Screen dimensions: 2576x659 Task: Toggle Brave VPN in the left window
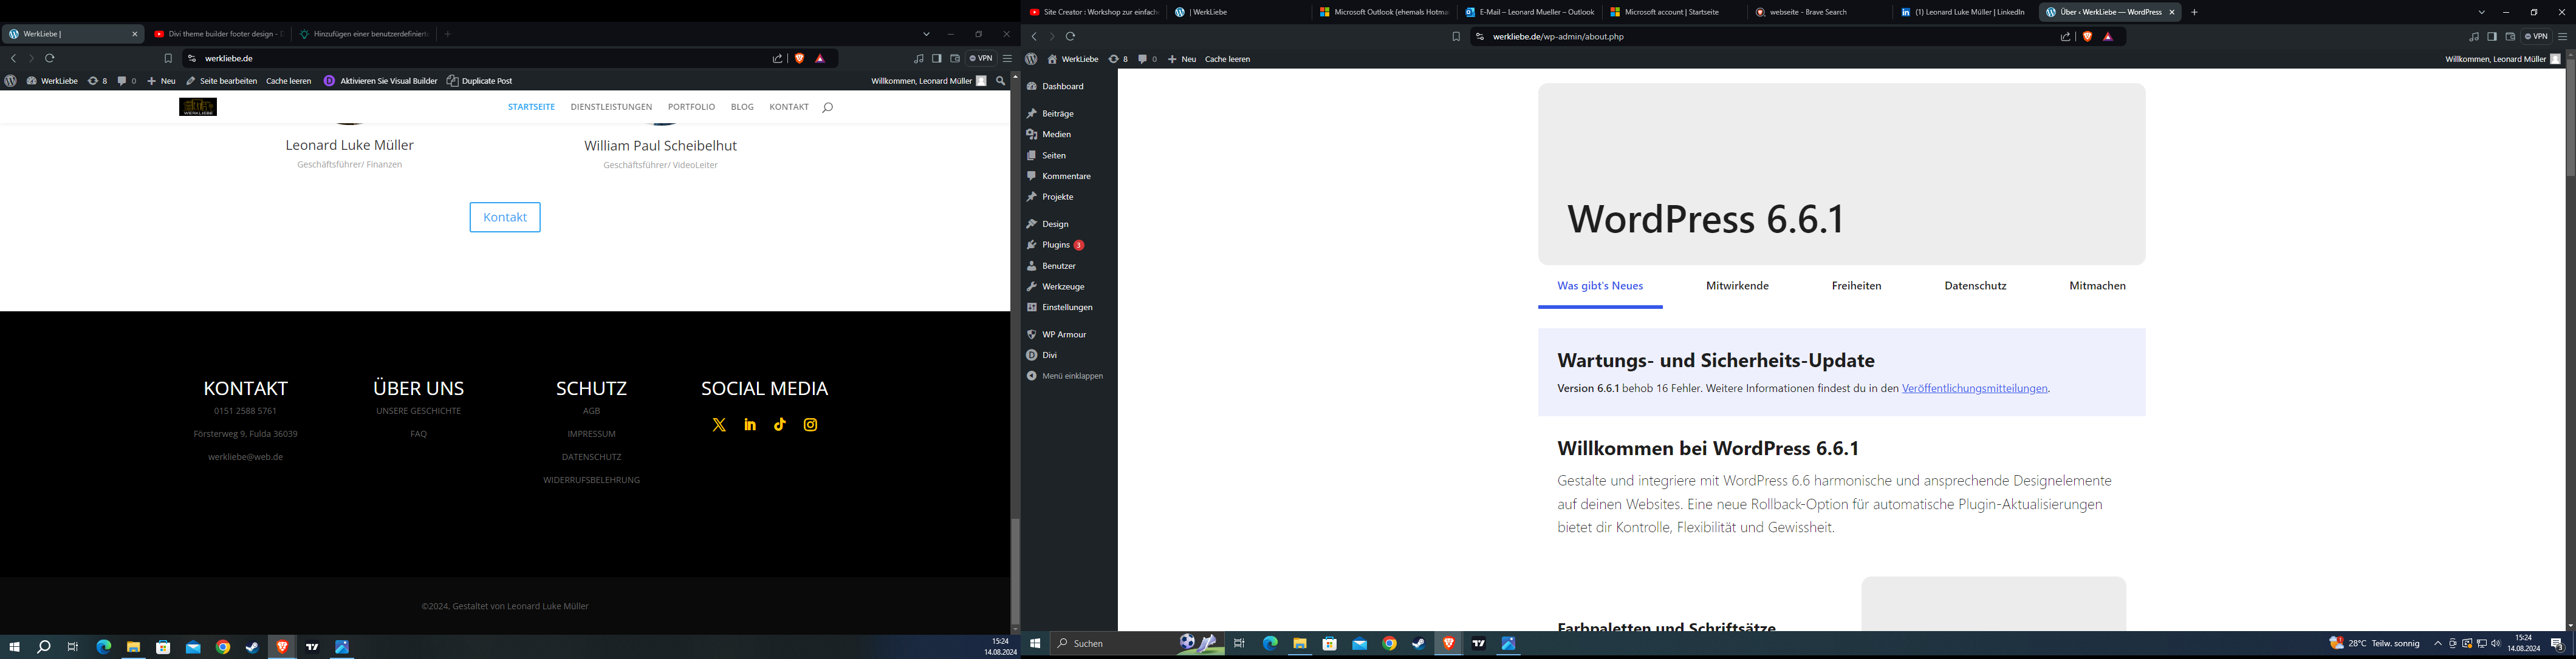982,59
